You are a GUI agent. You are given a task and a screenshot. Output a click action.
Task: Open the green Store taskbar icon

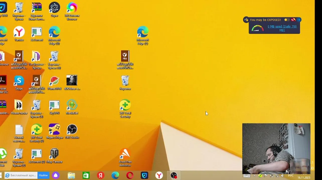86,175
